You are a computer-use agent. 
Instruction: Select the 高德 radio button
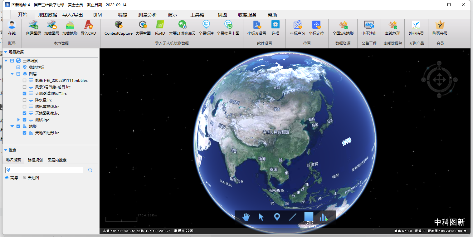pos(7,178)
